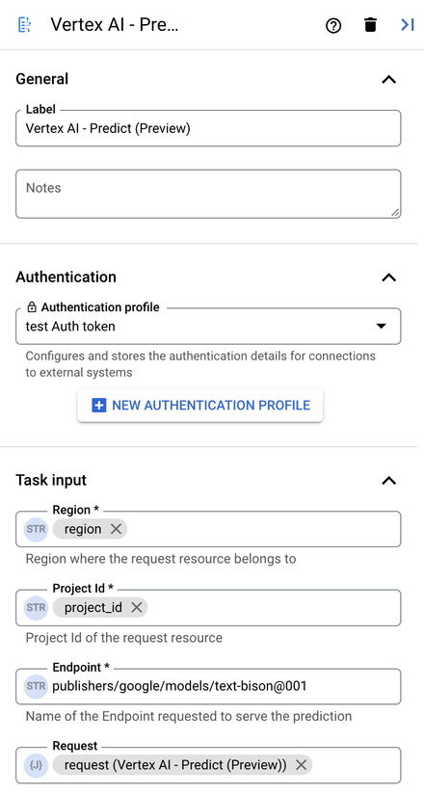Click NEW AUTHENTICATION PROFILE button
Screen dimensions: 424x793
point(199,405)
